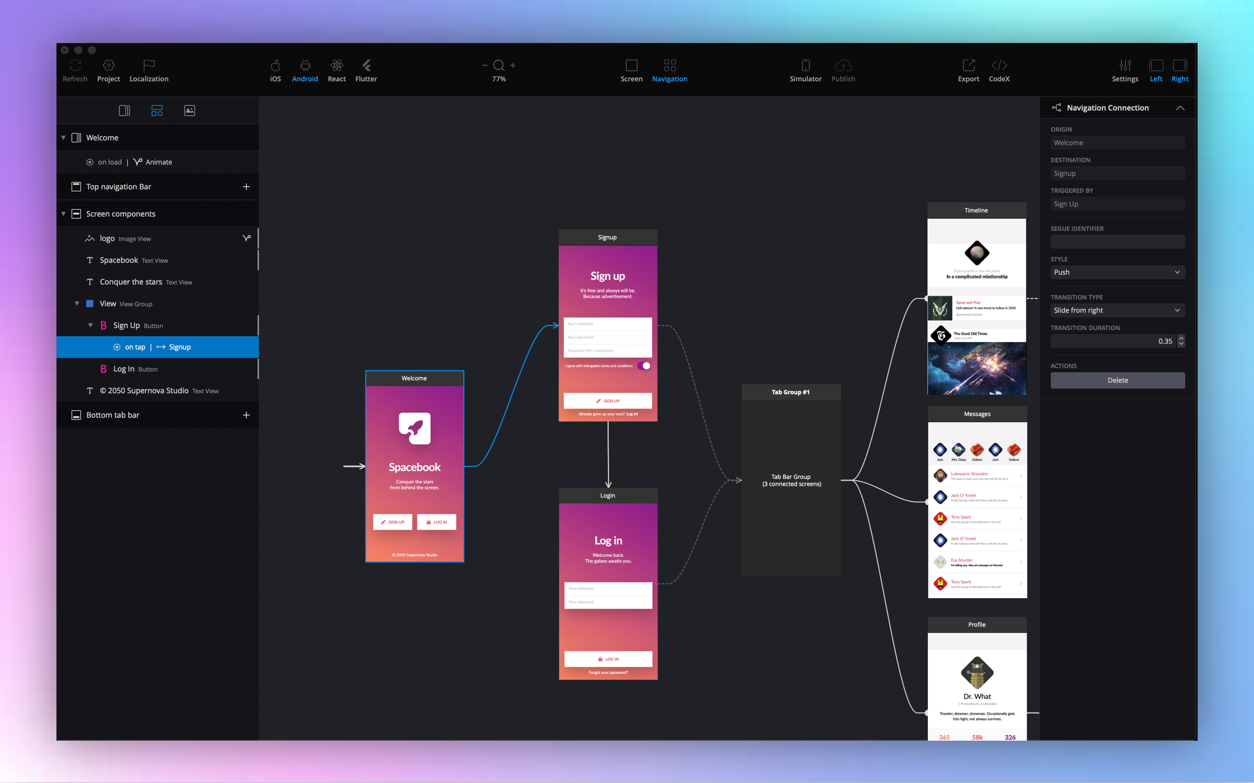
Task: Select the Flutter platform icon
Action: click(366, 66)
